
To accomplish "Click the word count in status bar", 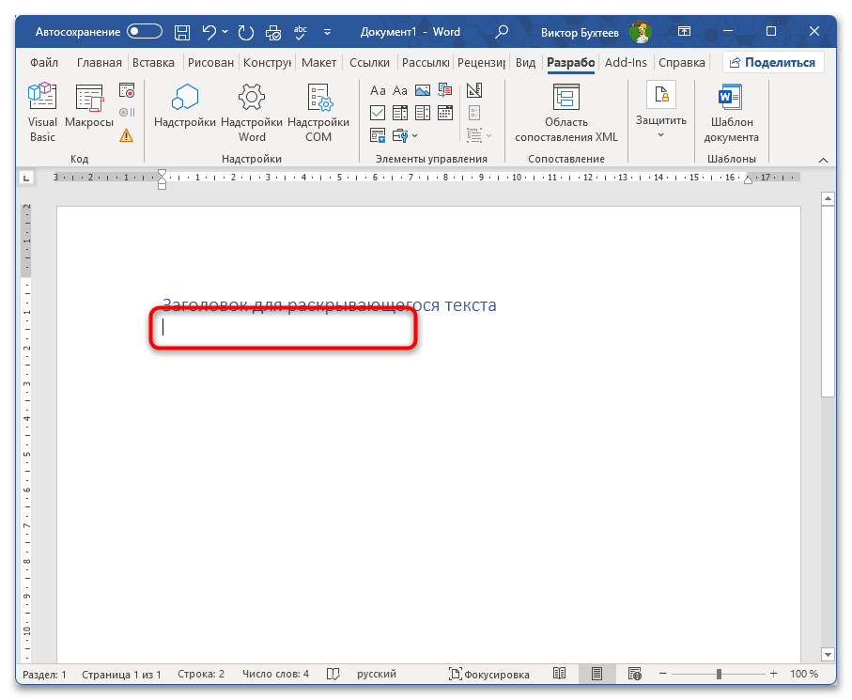I will pos(275,675).
